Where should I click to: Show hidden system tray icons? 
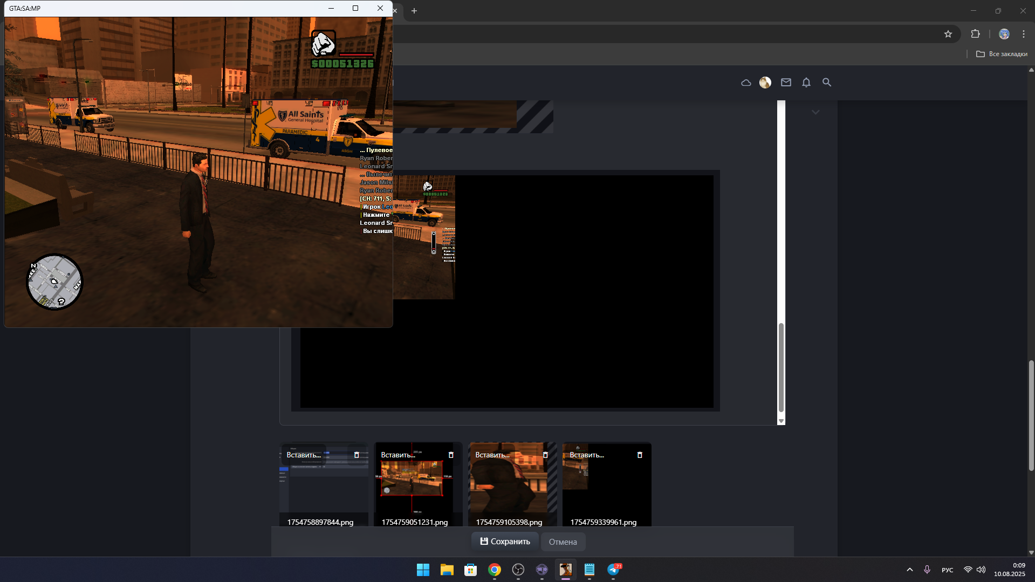(x=909, y=570)
